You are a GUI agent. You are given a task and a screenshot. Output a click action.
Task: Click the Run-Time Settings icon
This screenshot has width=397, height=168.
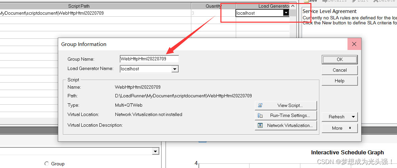260,116
